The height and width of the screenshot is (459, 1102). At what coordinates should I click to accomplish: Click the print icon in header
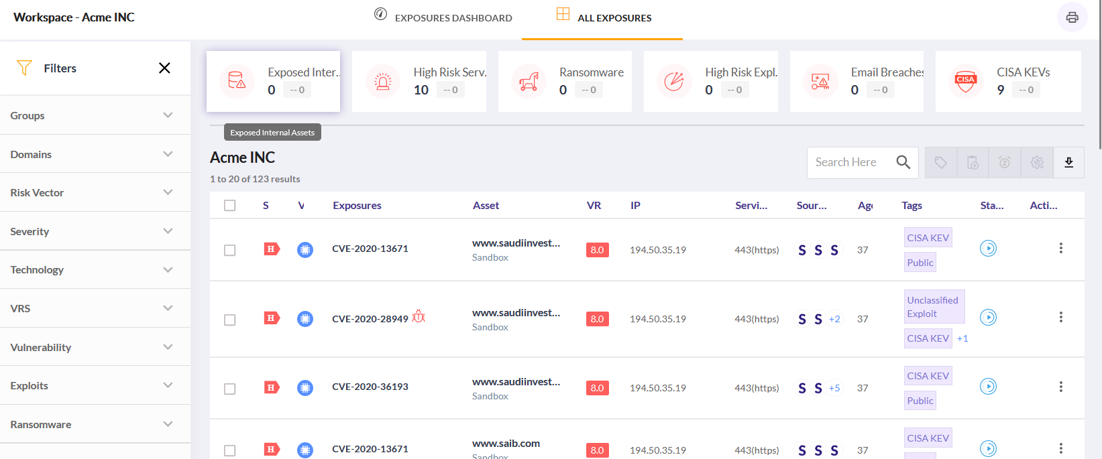1072,17
